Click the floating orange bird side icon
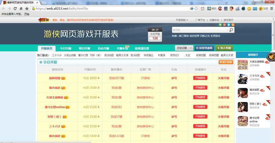This screenshot has height=143, width=275. (271, 57)
